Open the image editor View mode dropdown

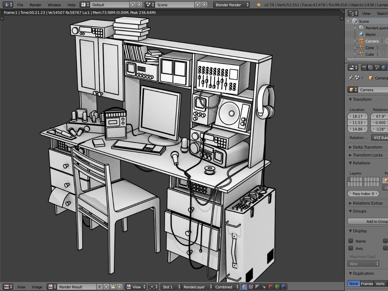tap(136, 287)
